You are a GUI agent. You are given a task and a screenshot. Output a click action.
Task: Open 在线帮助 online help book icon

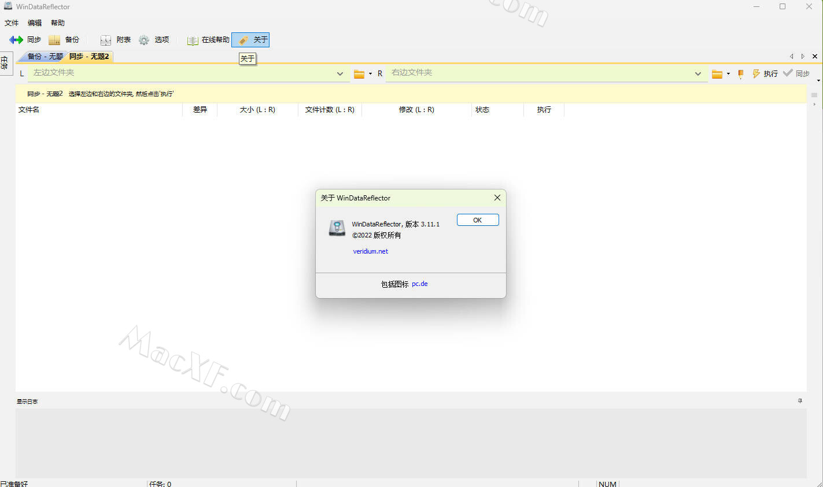click(x=193, y=40)
